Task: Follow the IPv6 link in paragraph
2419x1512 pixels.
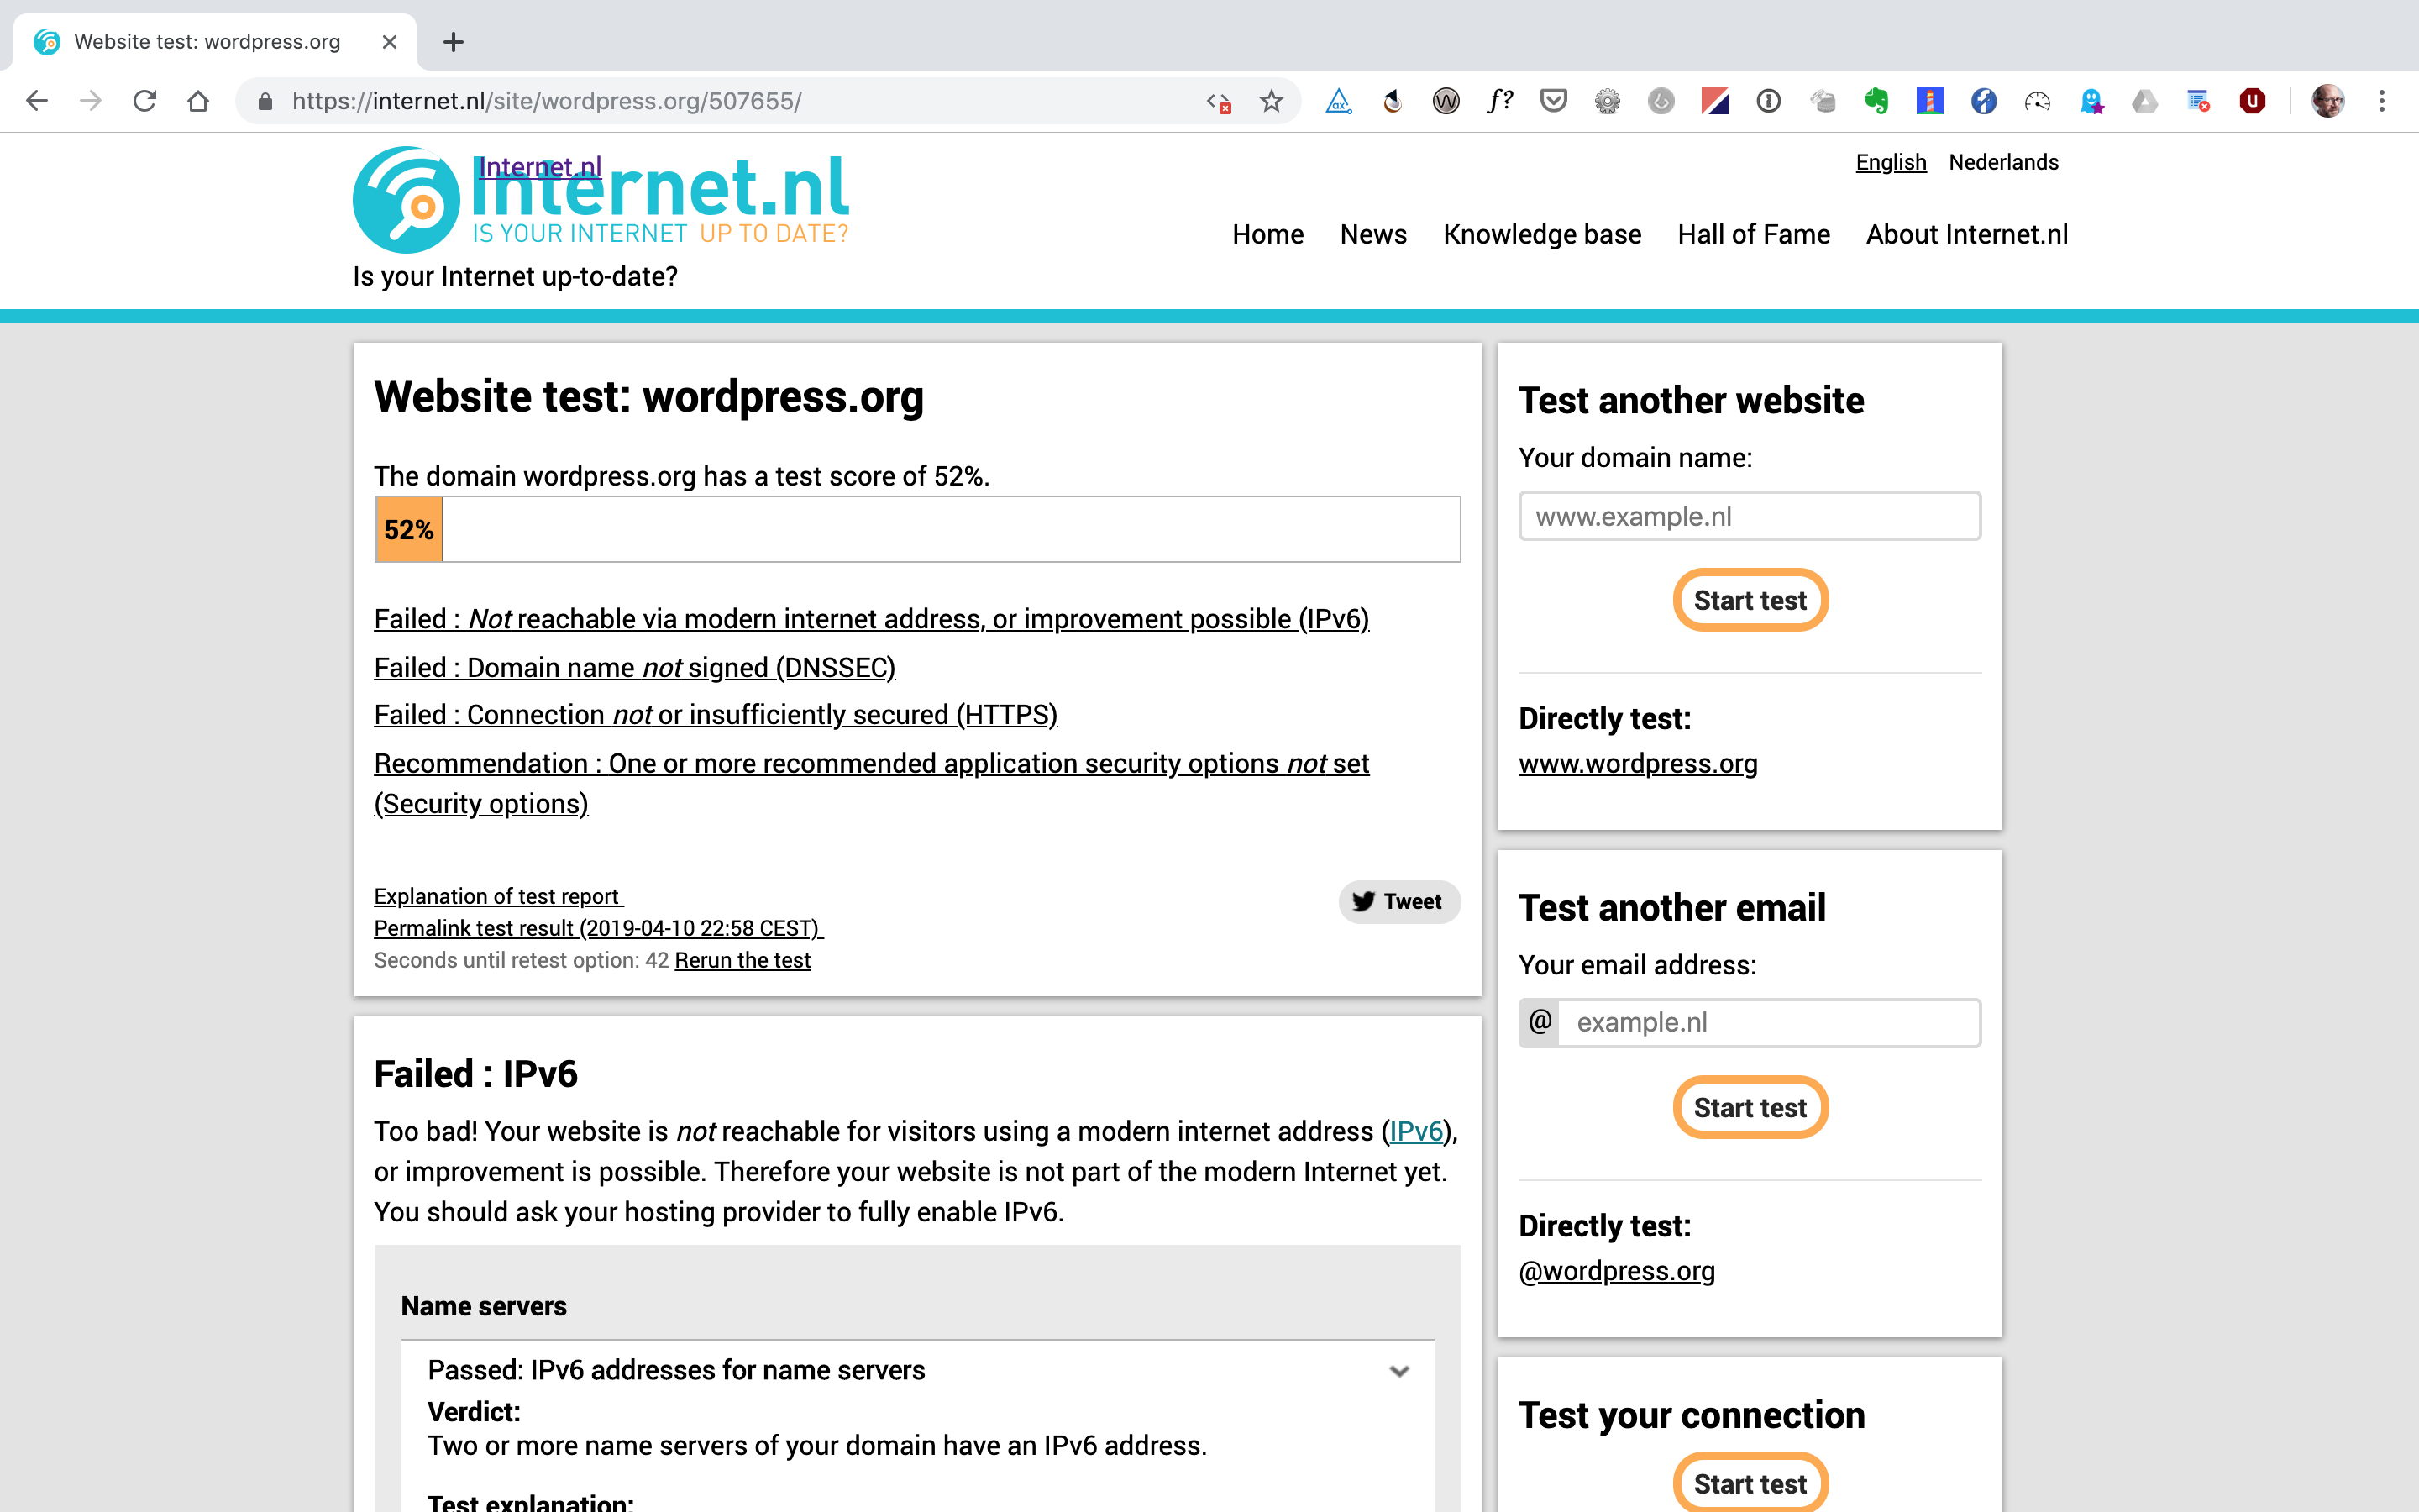Action: (x=1415, y=1131)
